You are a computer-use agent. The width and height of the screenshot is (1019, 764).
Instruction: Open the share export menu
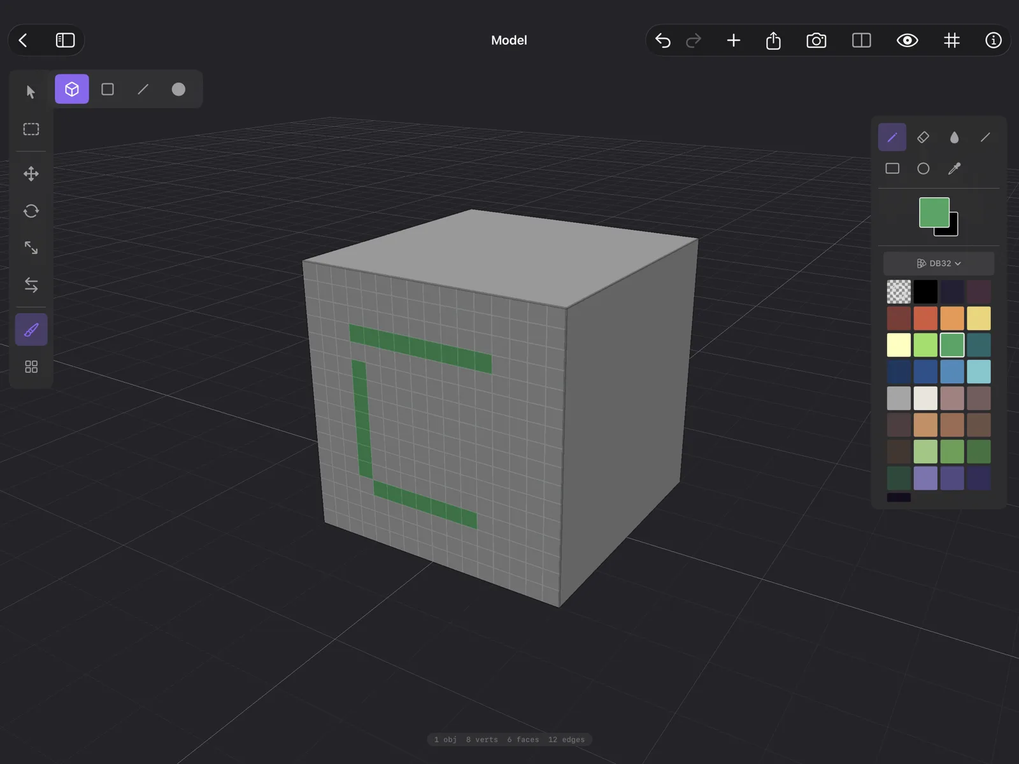coord(773,41)
